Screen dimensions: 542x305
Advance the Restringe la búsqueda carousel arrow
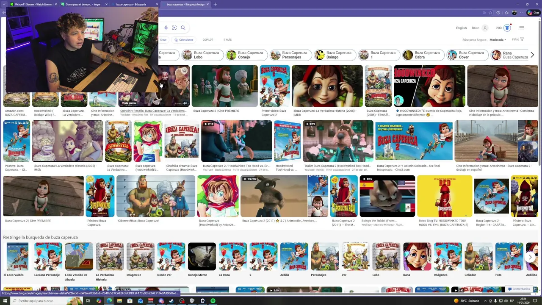point(530,257)
